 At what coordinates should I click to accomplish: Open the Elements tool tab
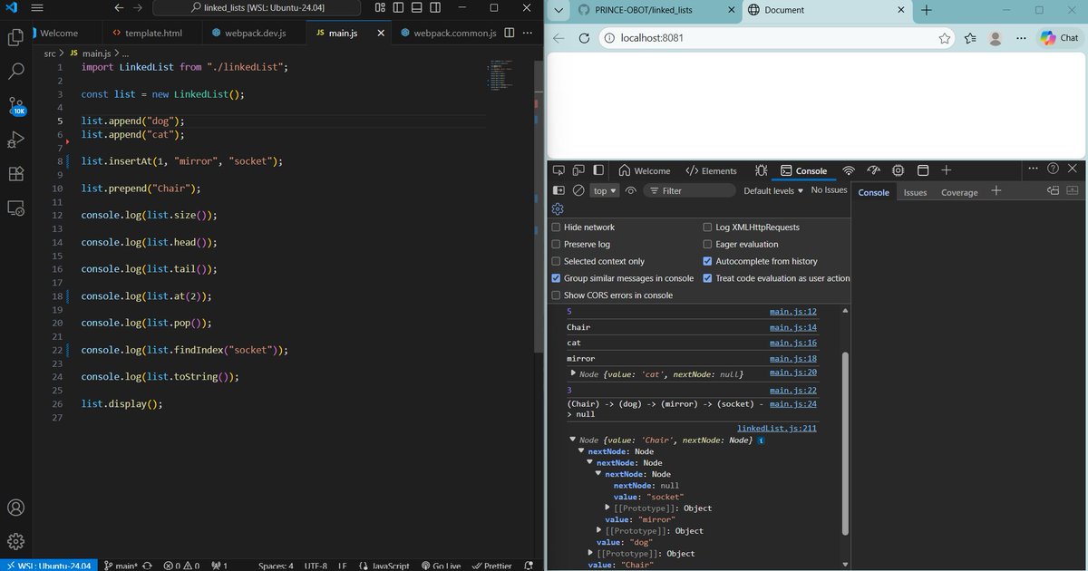pos(711,170)
